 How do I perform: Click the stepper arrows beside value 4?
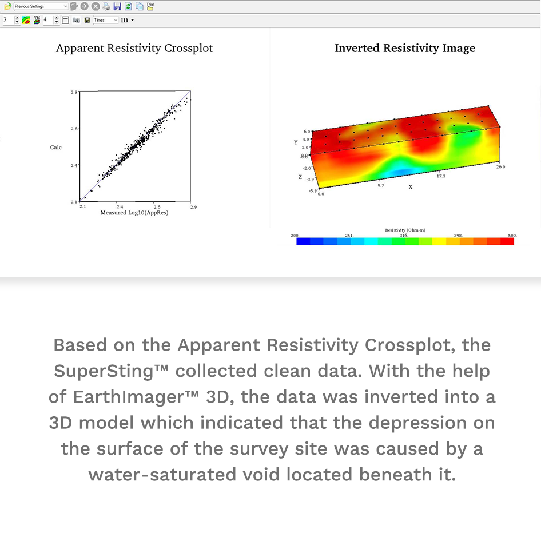tap(57, 20)
